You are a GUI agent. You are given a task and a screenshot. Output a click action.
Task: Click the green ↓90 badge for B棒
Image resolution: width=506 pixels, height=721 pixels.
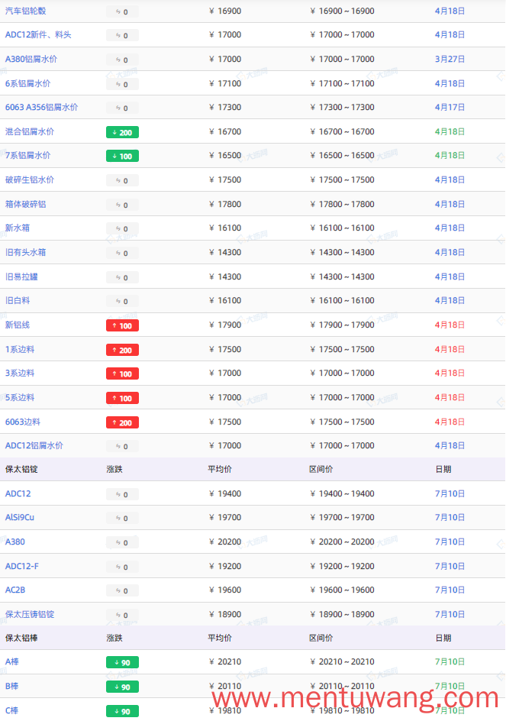[122, 687]
